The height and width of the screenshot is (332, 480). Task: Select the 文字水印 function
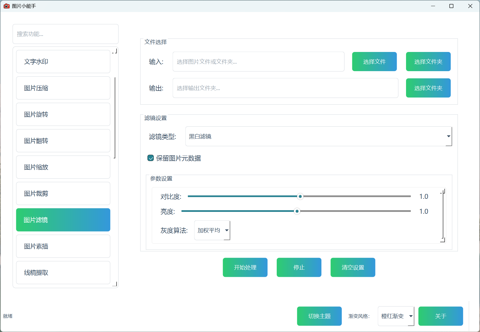[x=63, y=62]
